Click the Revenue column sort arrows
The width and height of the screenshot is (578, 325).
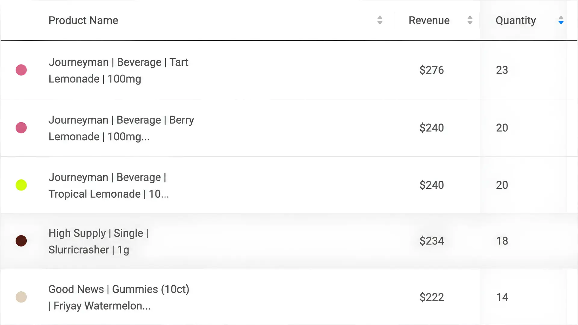[x=470, y=20]
